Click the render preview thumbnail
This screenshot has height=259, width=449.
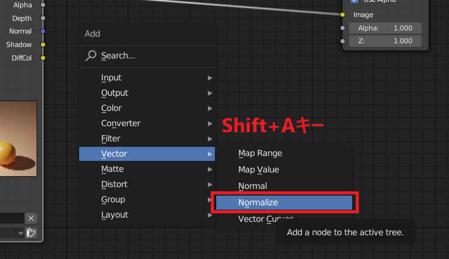click(x=18, y=138)
